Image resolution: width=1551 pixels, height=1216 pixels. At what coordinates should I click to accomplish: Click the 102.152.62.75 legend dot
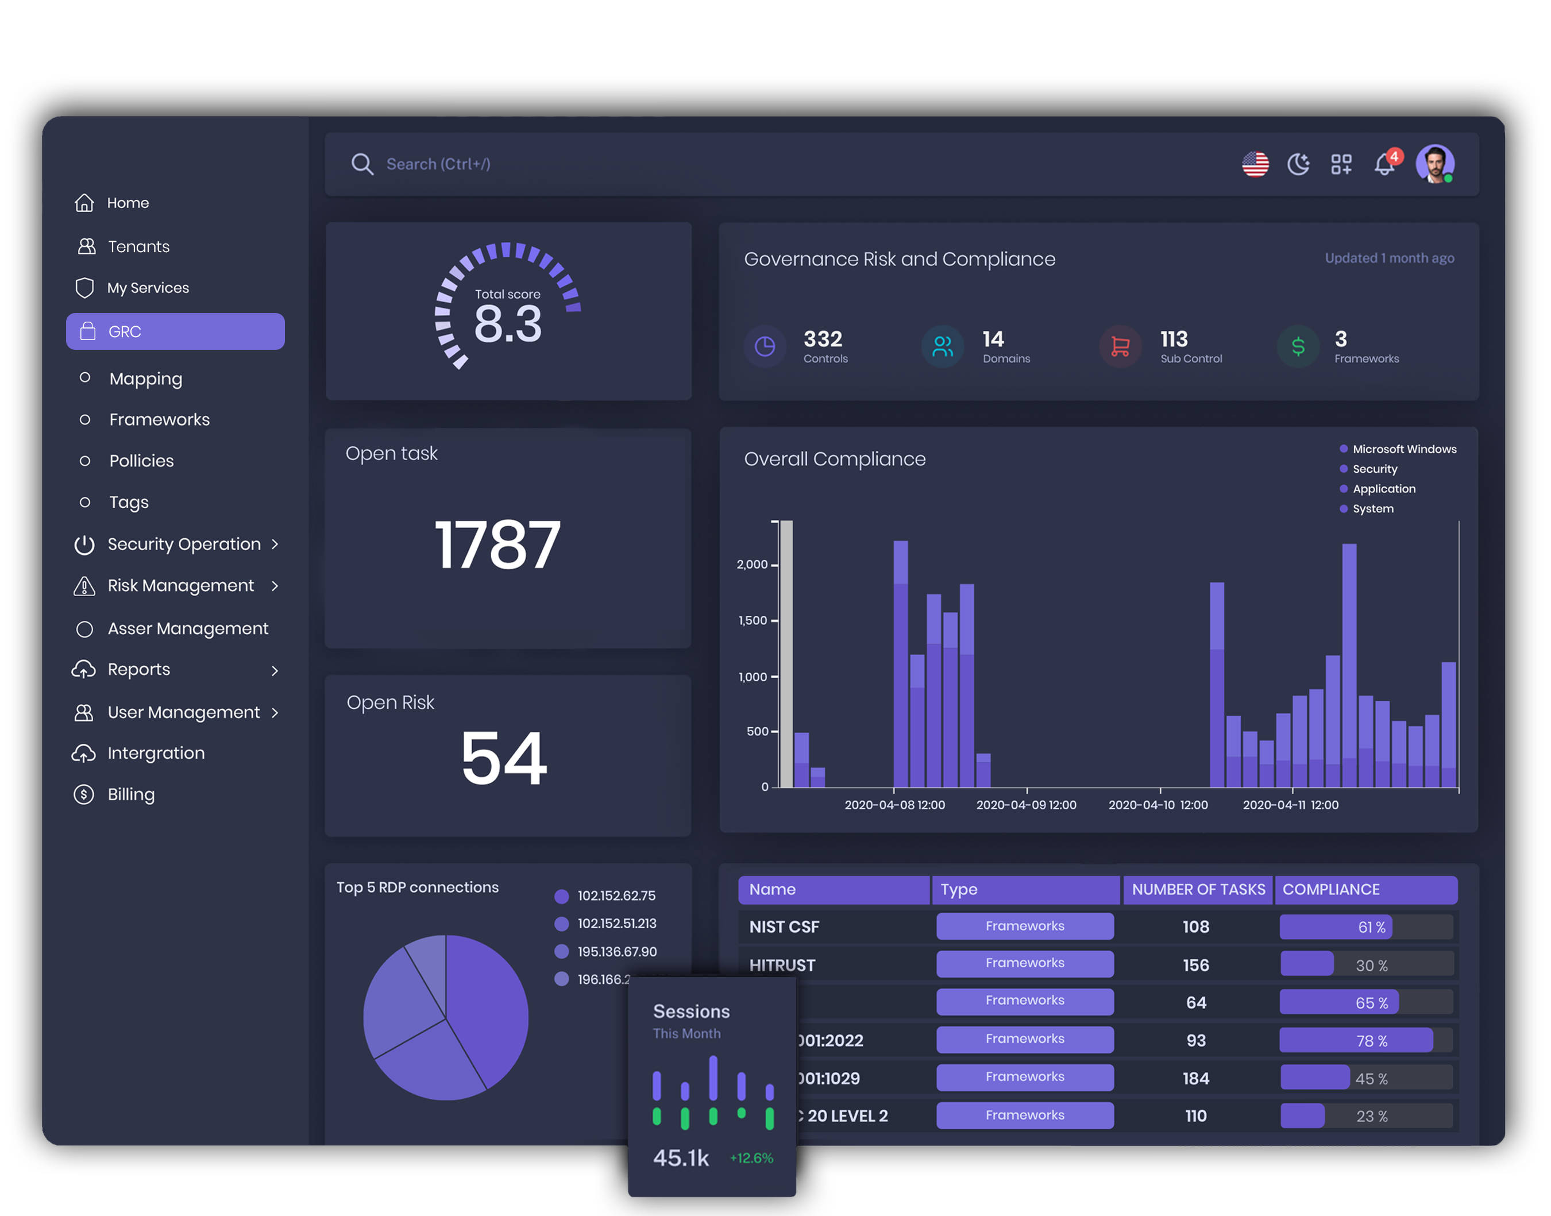(562, 896)
